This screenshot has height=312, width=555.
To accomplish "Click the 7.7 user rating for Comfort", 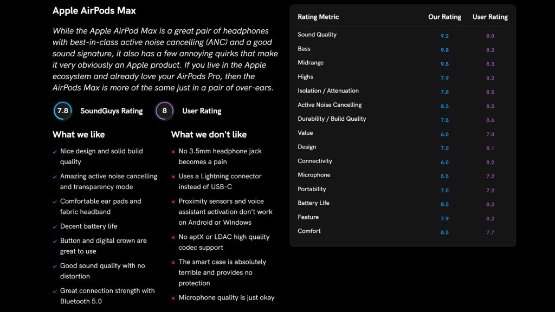I will pos(490,232).
